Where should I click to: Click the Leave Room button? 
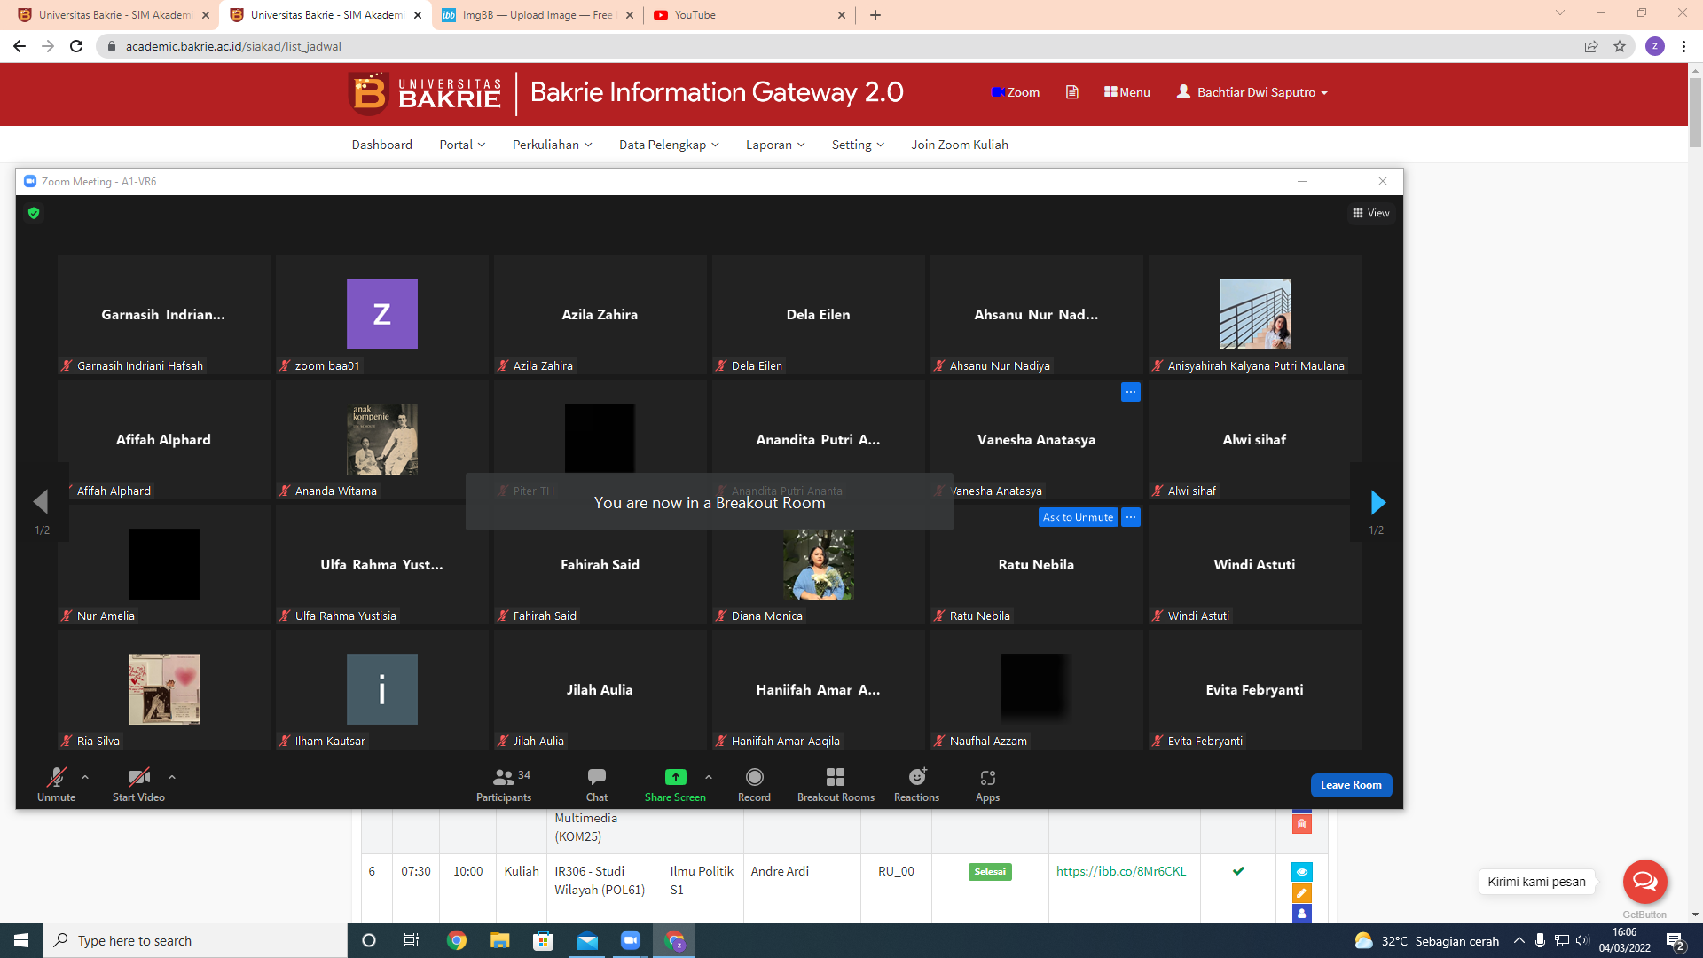click(x=1351, y=785)
